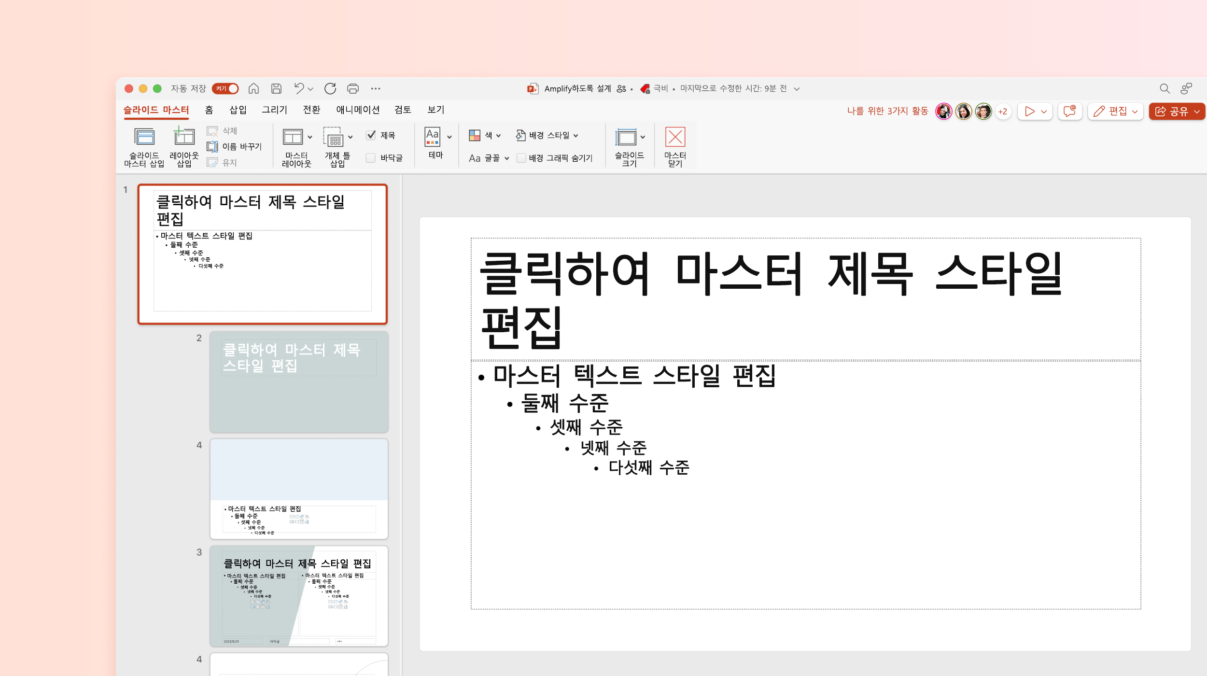Close Master view with red X

(x=675, y=137)
